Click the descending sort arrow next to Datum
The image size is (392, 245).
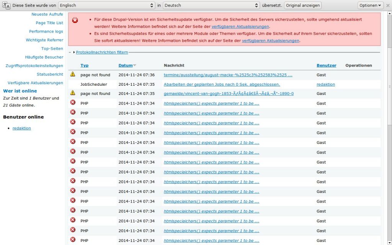click(135, 65)
